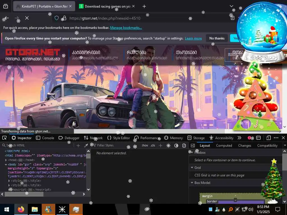Open File Explorer from taskbar
The height and width of the screenshot is (215, 287).
[x=34, y=209]
